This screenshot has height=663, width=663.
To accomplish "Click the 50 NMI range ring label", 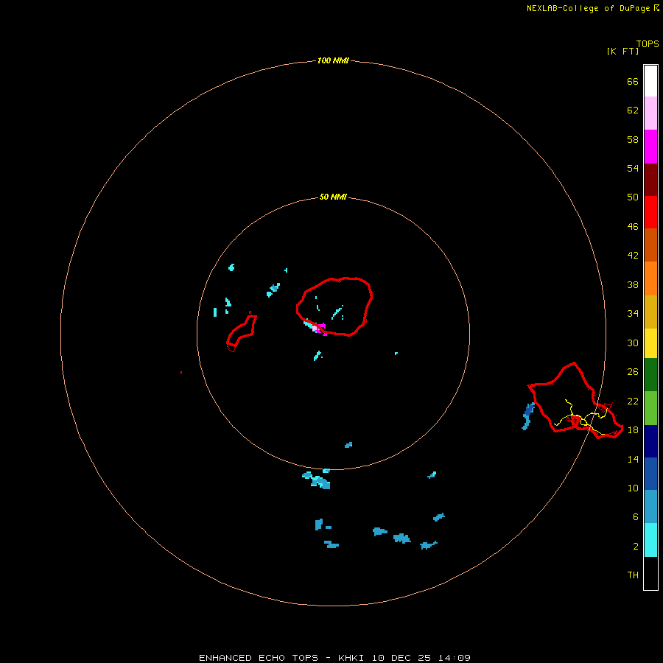I will click(x=333, y=197).
